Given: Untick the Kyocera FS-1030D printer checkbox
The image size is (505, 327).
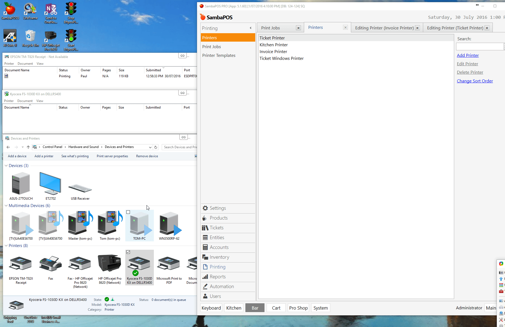Looking at the screenshot, I should tap(128, 252).
